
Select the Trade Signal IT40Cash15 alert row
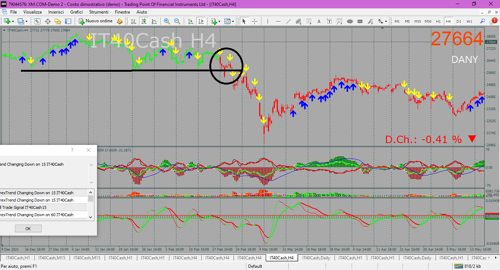[44, 207]
